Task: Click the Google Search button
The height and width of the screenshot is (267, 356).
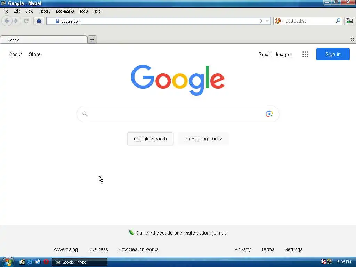Action: tap(150, 139)
